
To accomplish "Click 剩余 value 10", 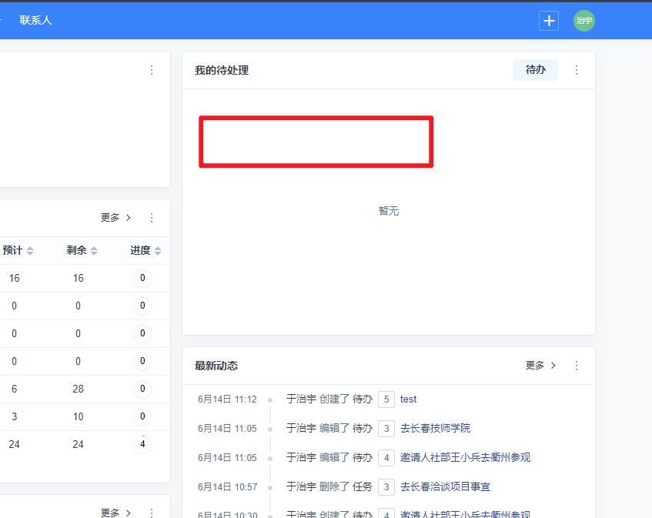I will [79, 416].
